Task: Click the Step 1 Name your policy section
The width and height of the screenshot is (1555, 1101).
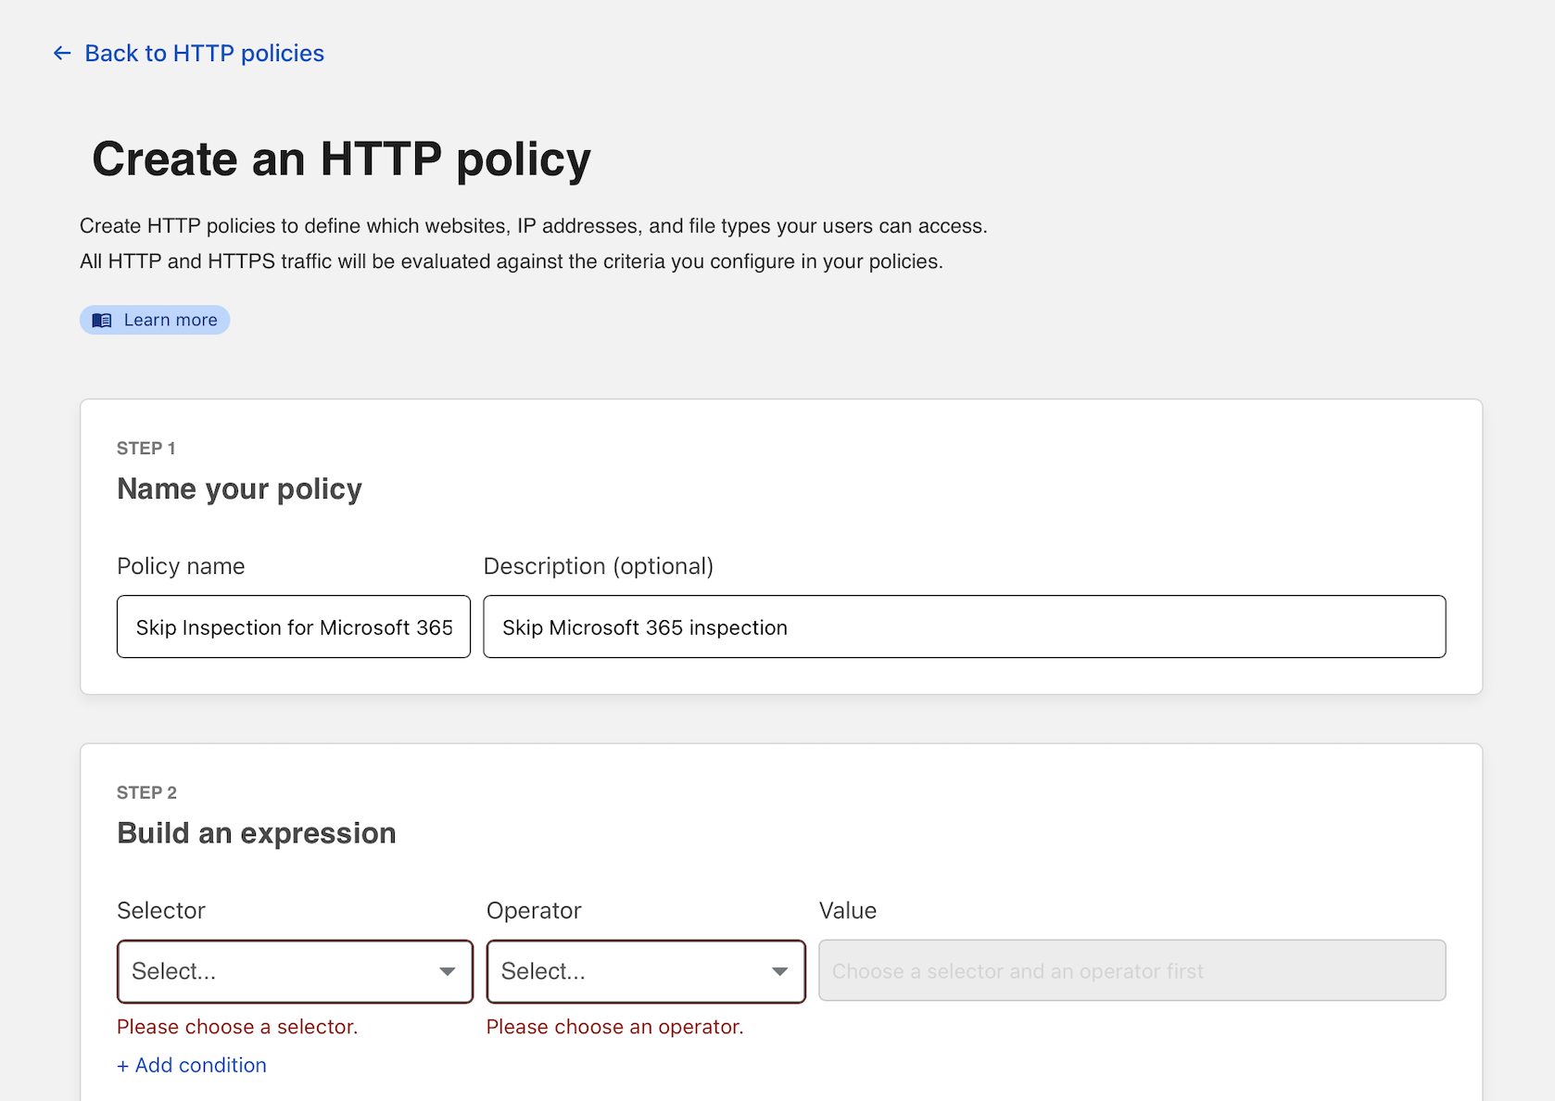Action: (x=239, y=488)
